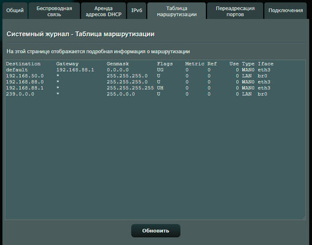Switch to the Беспроводная связь tab
The width and height of the screenshot is (312, 245).
coord(54,11)
